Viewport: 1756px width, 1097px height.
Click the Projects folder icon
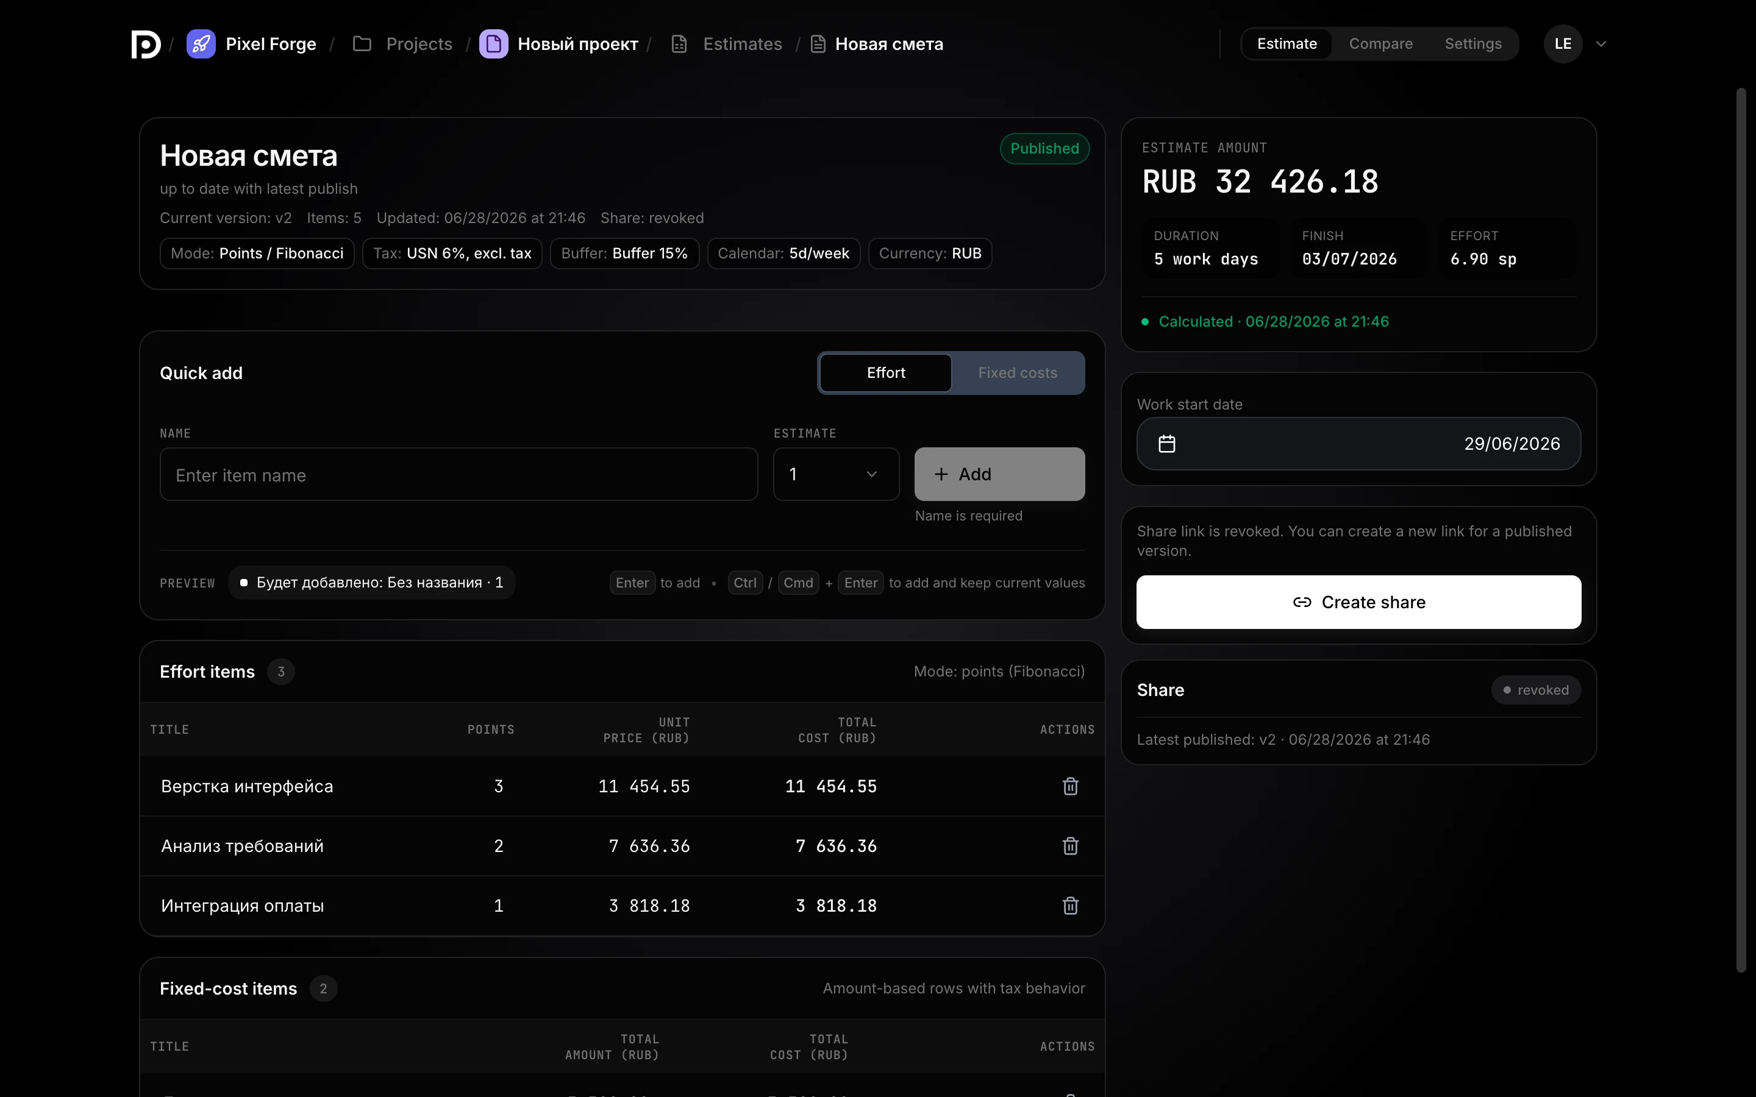[362, 44]
